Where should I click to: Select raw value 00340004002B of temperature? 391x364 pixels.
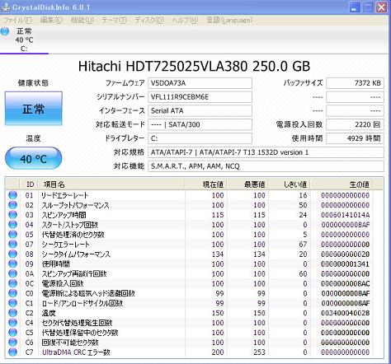coord(346,313)
